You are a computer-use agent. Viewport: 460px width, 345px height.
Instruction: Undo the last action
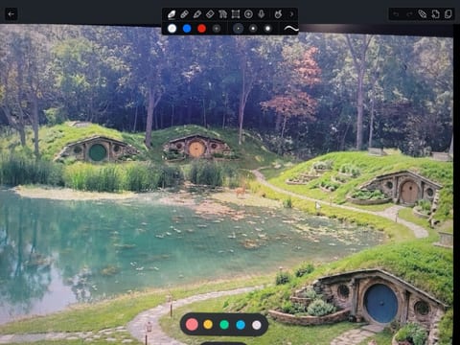[396, 14]
